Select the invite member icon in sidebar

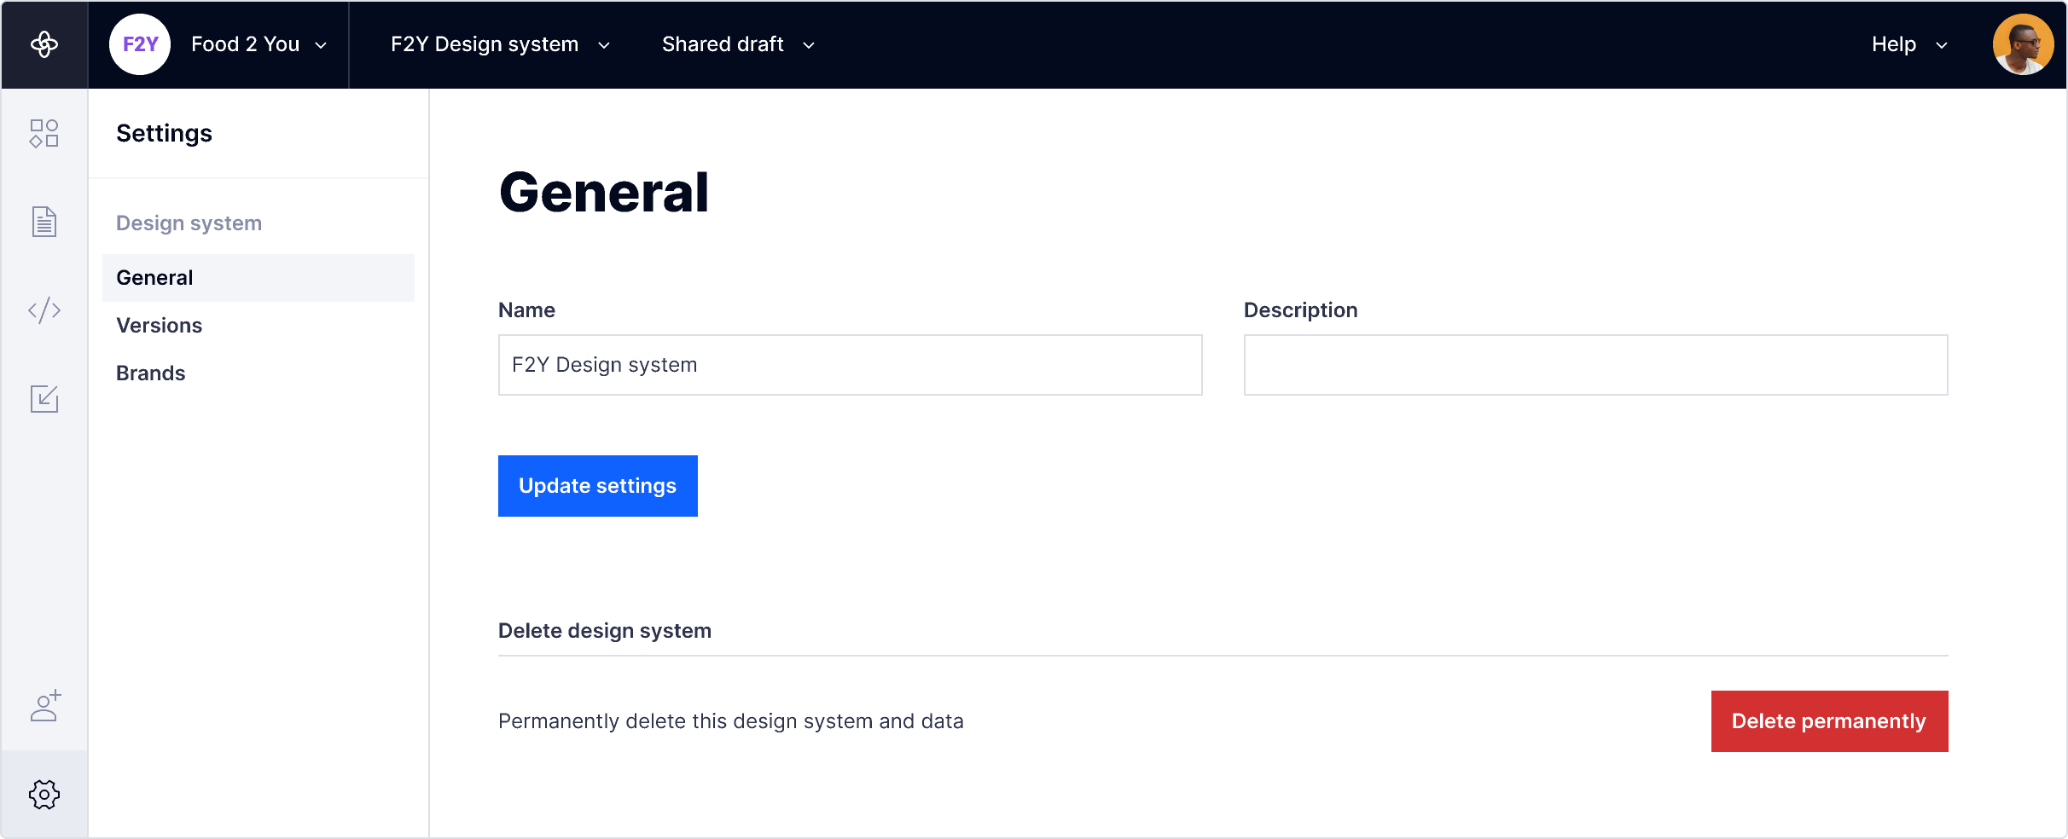[x=44, y=707]
